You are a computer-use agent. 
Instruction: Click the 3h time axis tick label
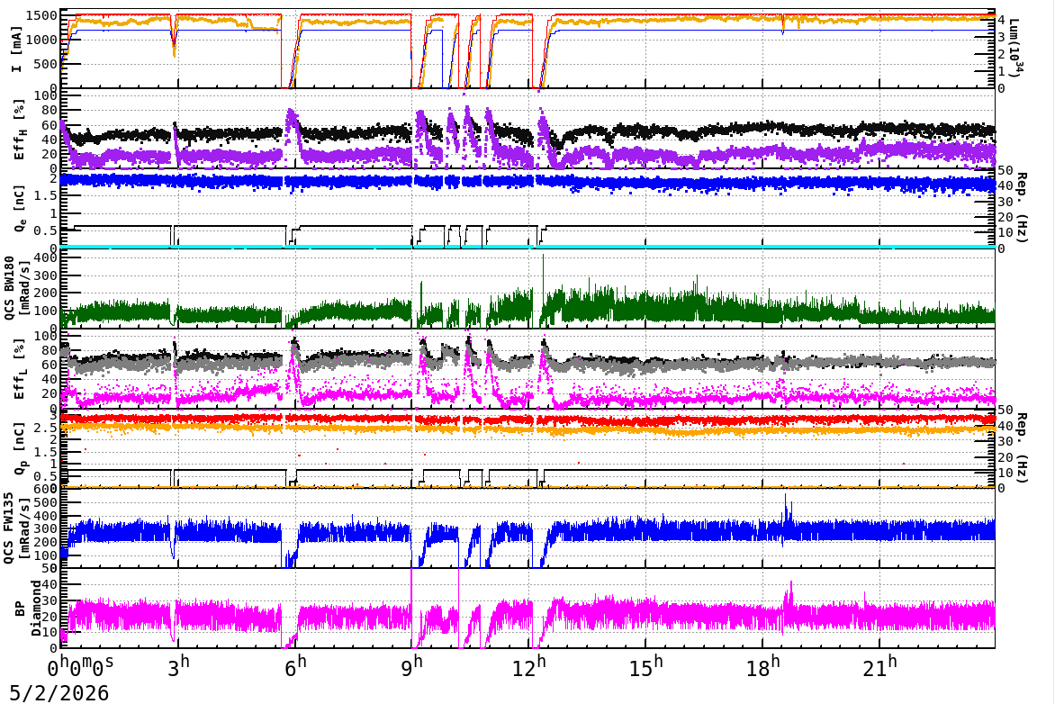coord(178,665)
